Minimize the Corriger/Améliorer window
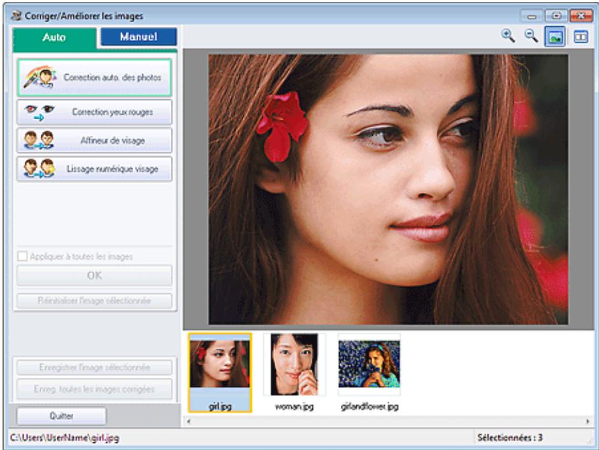Viewport: 599px width, 450px height. tap(531, 16)
